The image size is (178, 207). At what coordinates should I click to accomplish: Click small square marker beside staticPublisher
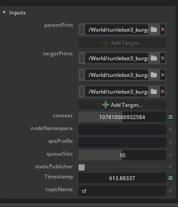click(170, 167)
